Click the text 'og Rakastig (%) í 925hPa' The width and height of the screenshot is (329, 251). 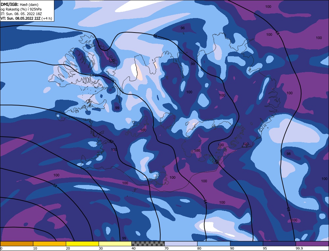[x=21, y=9]
